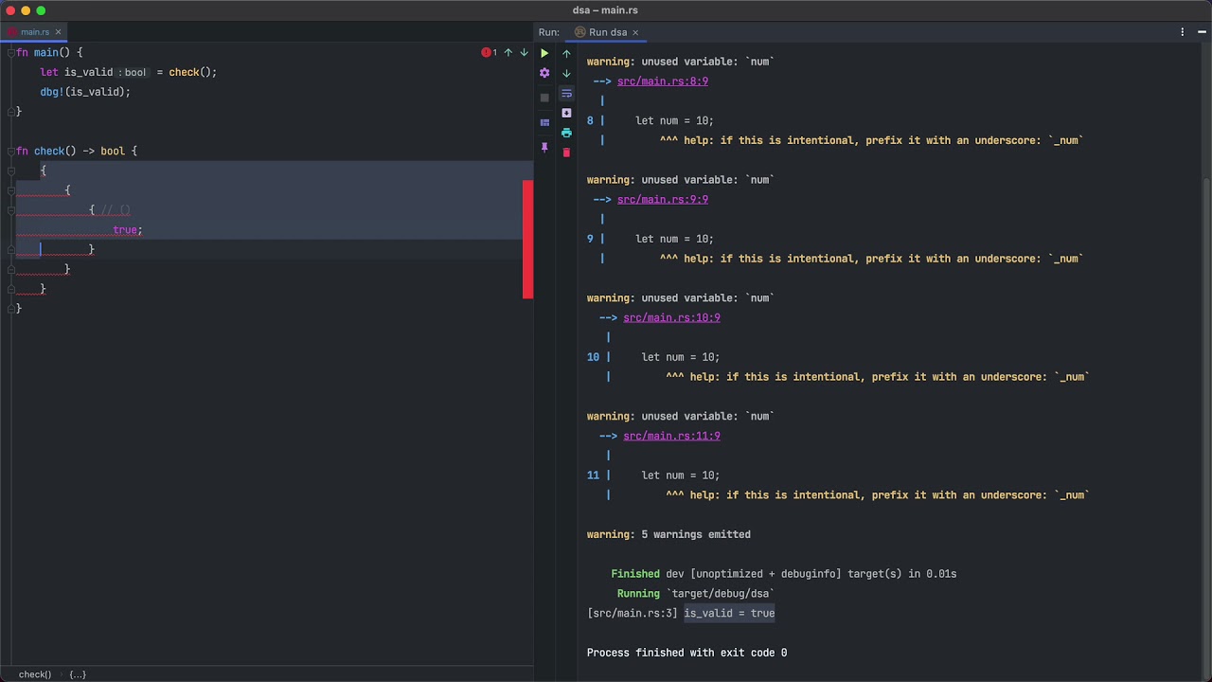Click the gray stop process square
This screenshot has height=682, width=1212.
(x=544, y=98)
